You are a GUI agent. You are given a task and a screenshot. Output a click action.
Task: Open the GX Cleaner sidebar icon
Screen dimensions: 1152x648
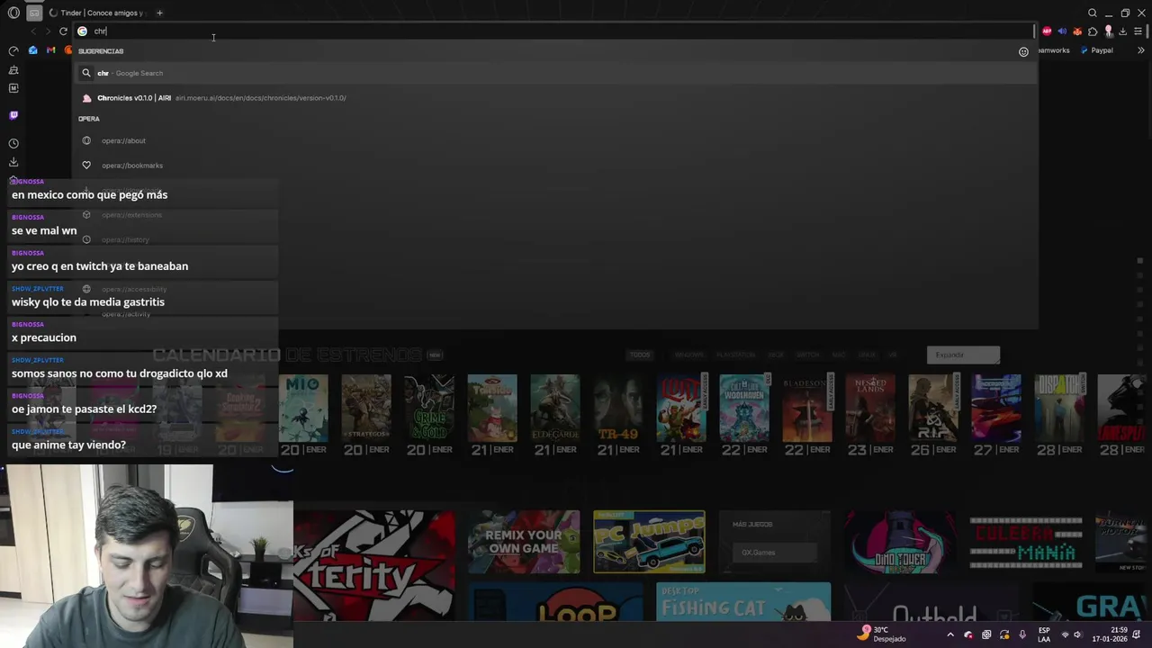click(13, 69)
